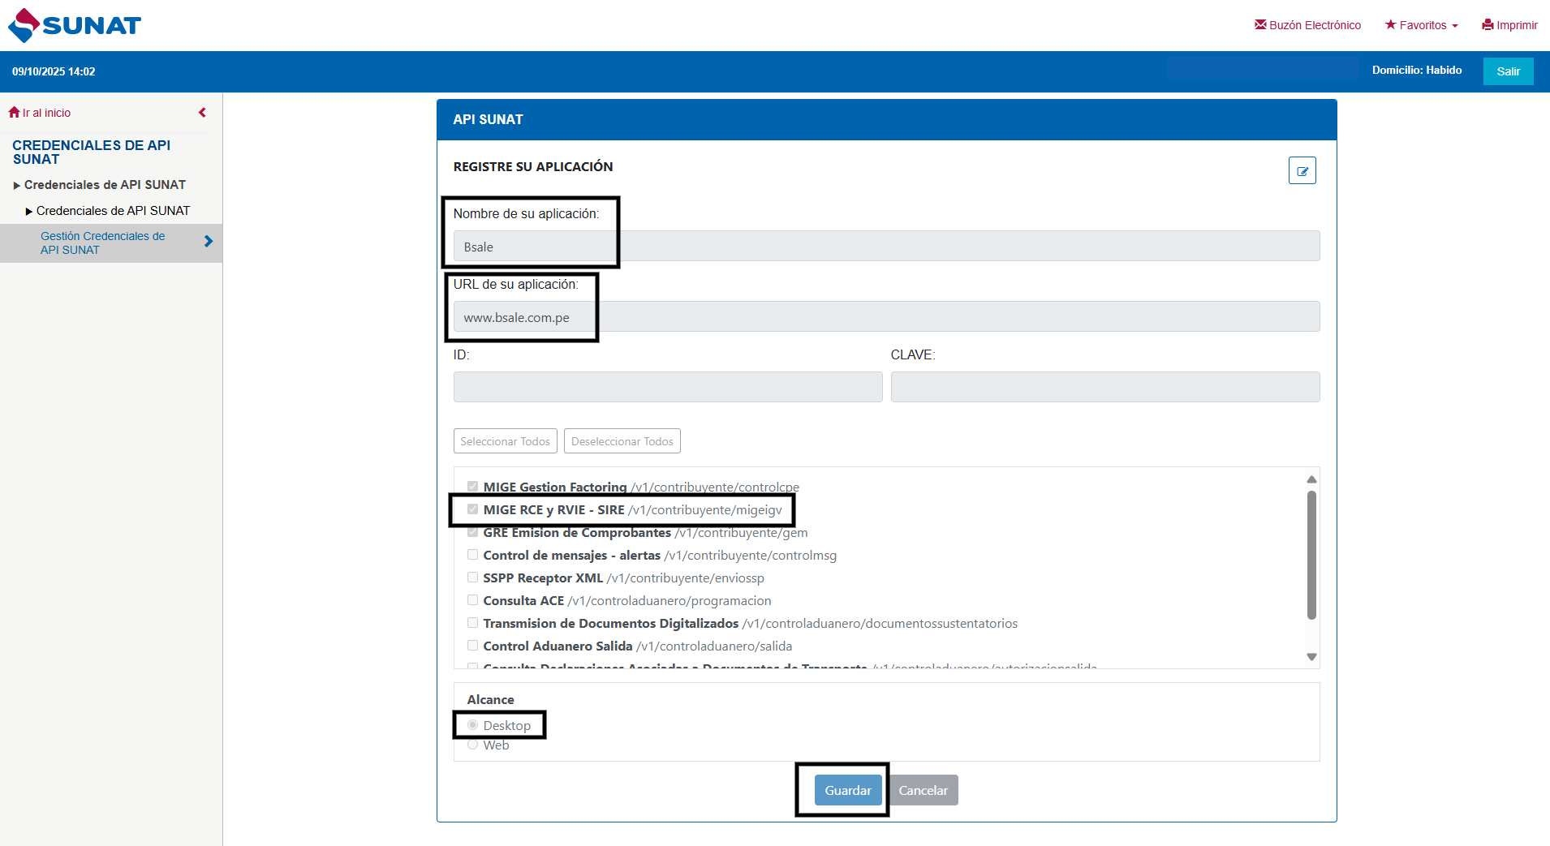Toggle the MIGE Gestion Factoring checkbox

coord(472,487)
